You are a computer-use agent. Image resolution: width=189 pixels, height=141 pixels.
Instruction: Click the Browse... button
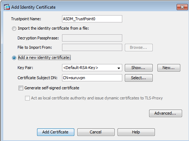point(139,47)
